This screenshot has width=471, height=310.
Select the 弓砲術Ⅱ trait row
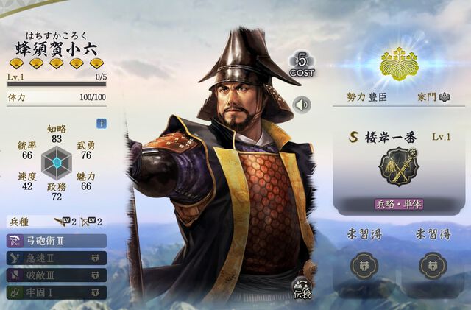pyautogui.click(x=57, y=241)
